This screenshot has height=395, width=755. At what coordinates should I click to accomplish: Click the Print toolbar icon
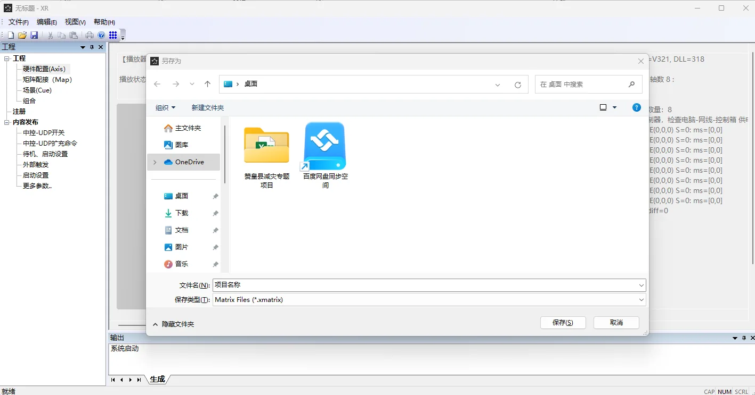coord(90,35)
